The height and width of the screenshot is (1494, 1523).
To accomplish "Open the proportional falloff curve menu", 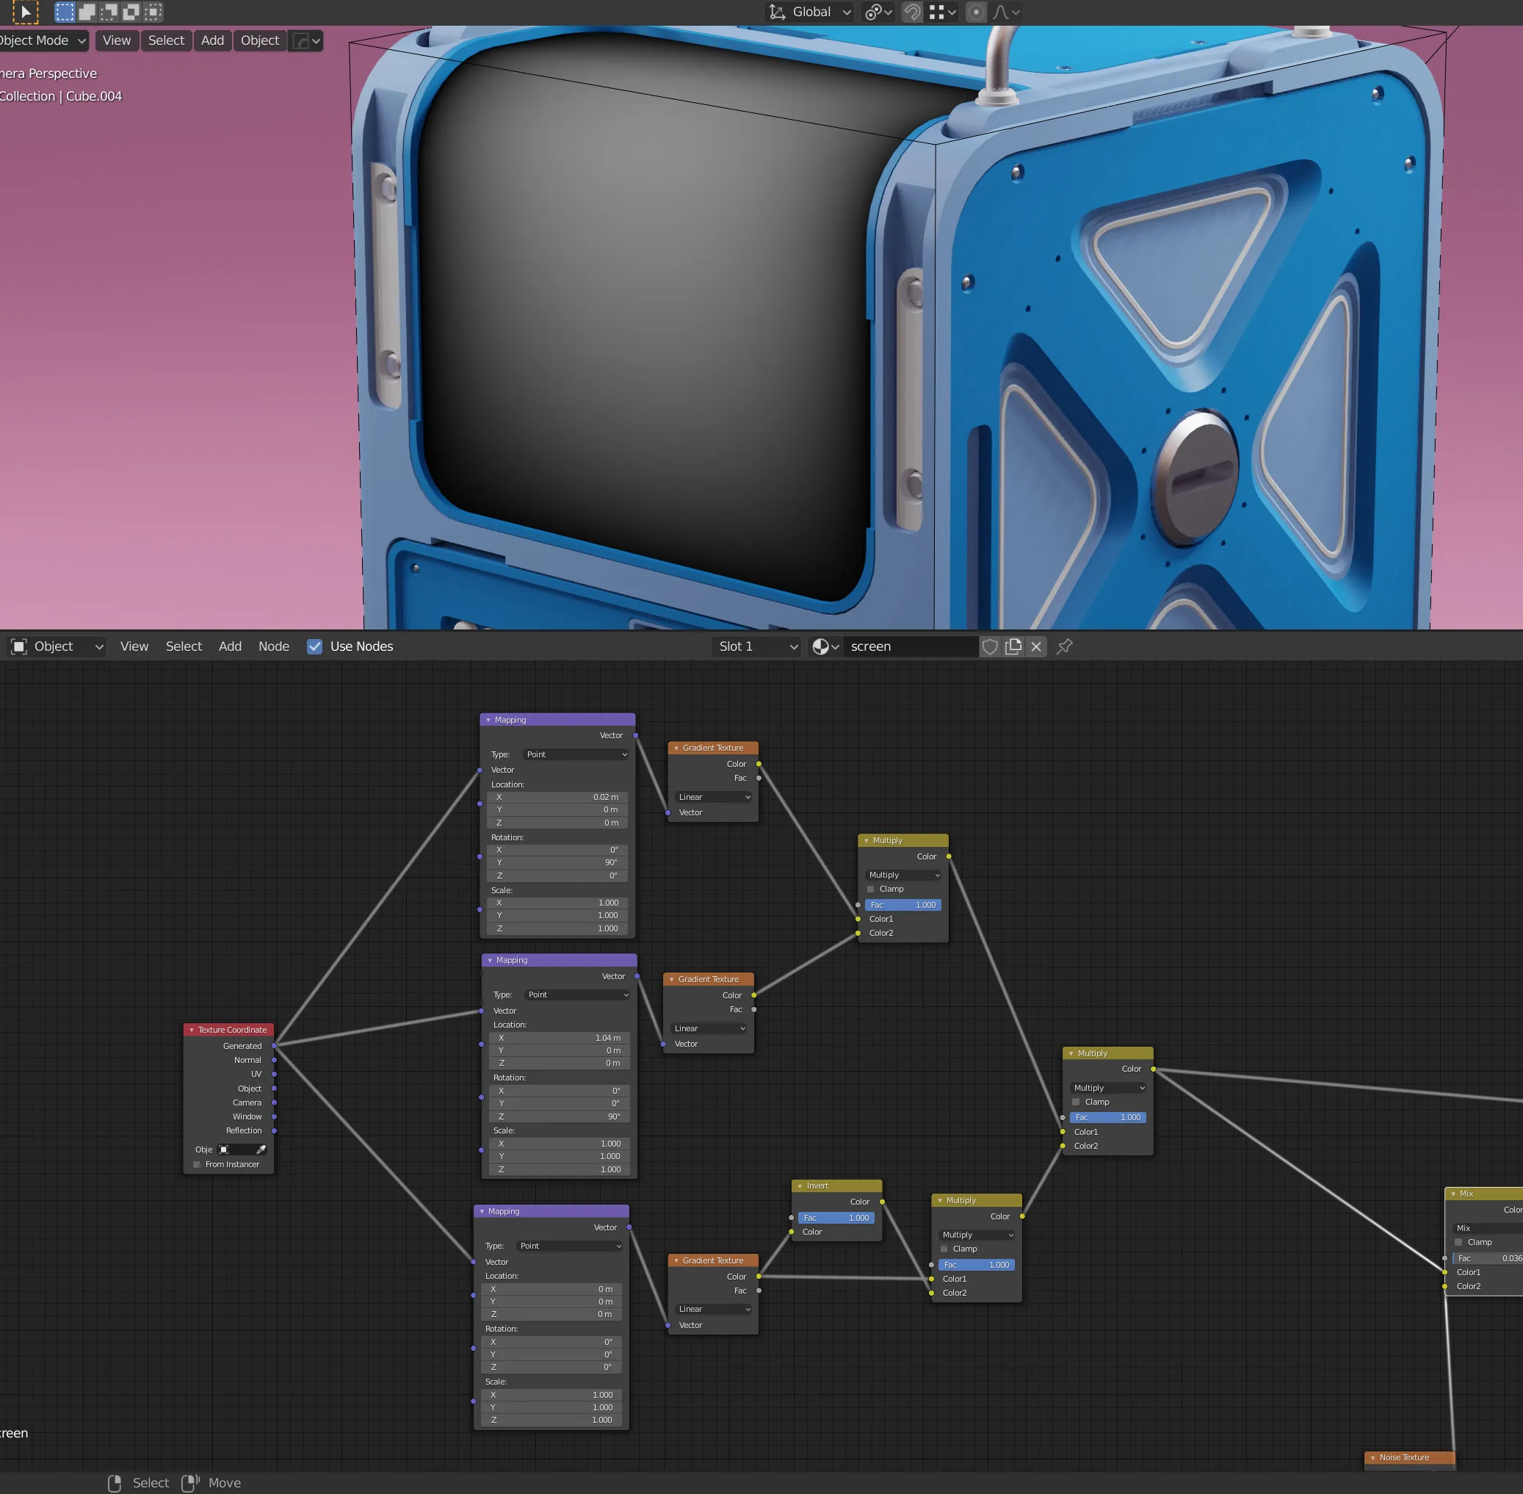I will [1006, 12].
